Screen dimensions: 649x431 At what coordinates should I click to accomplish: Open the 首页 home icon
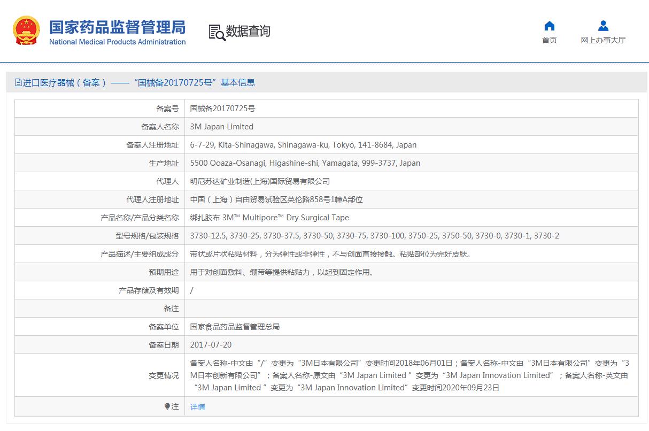click(x=549, y=26)
